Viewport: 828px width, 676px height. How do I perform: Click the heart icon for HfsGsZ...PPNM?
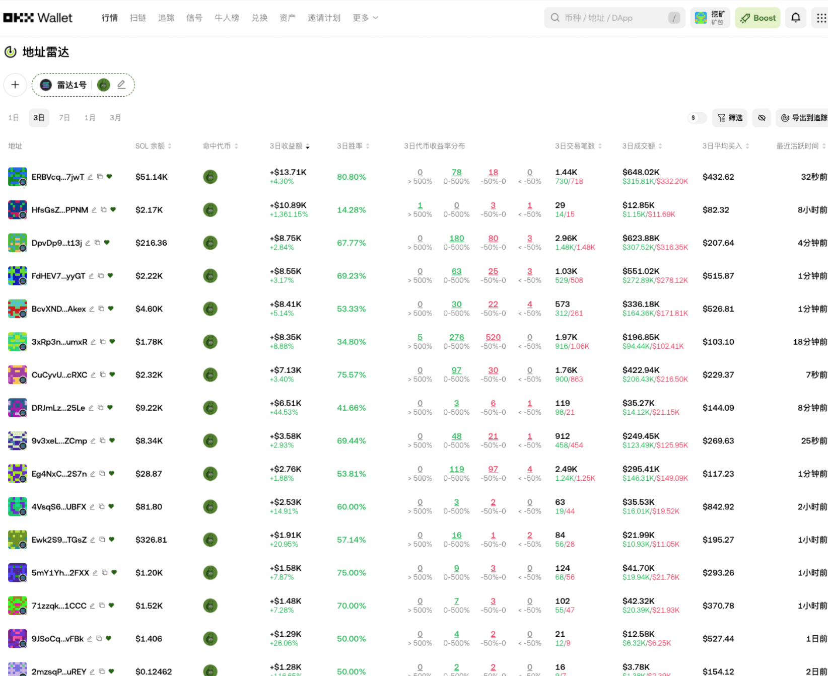point(113,209)
